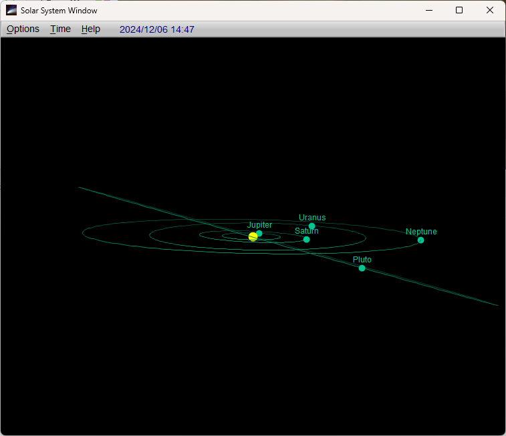The width and height of the screenshot is (506, 436).
Task: Select the Jupiter planet dot
Action: 259,234
